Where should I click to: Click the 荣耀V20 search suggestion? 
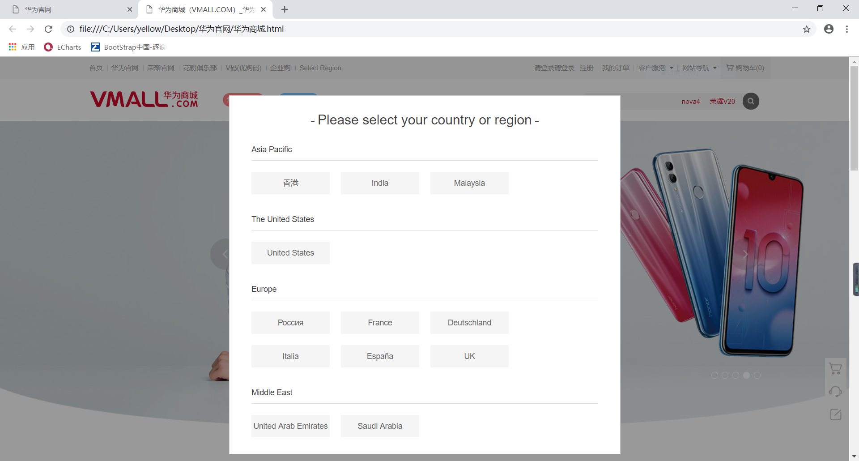pyautogui.click(x=722, y=102)
